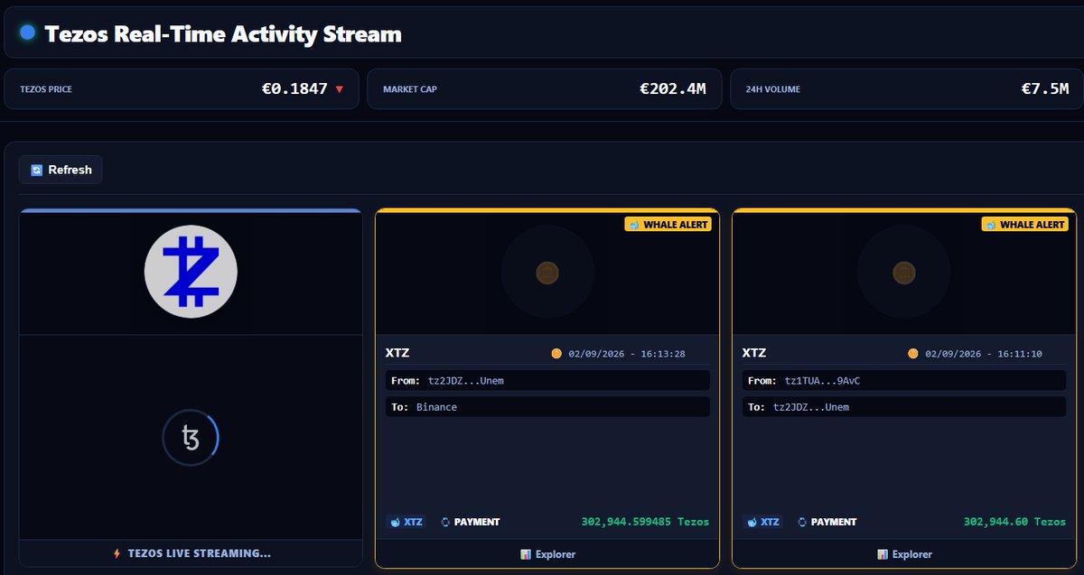The height and width of the screenshot is (575, 1084).
Task: Click the XTZ tag on the 16:13:28 card
Action: pyautogui.click(x=406, y=522)
